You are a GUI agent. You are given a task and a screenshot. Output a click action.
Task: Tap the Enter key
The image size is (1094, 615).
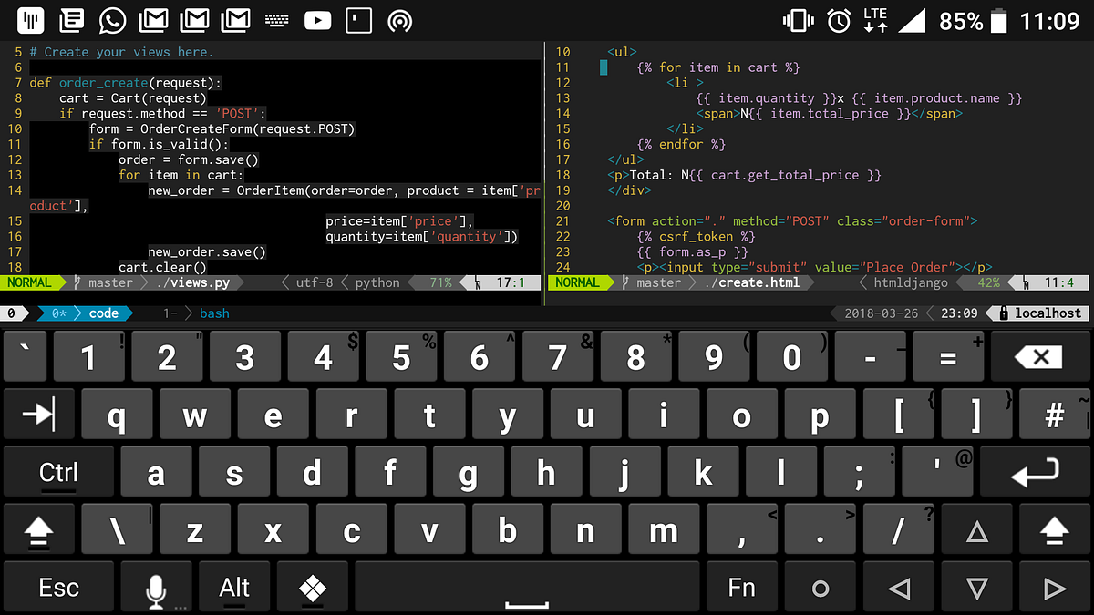1035,472
